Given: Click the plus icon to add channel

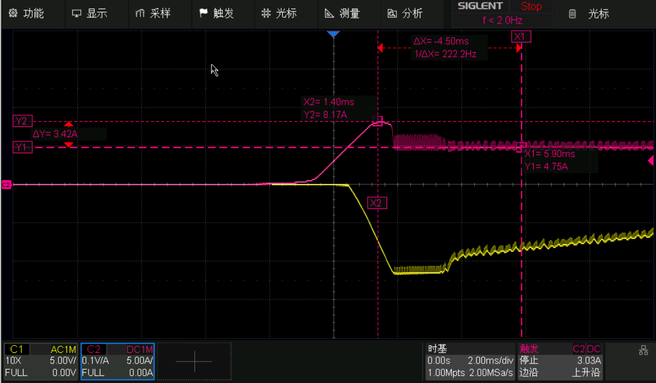Looking at the screenshot, I should tap(194, 361).
